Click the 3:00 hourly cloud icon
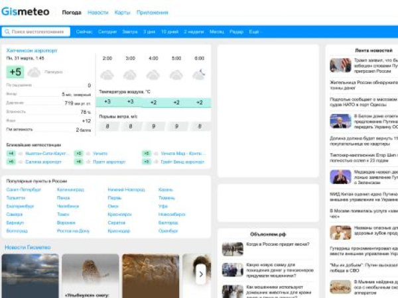 coord(130,75)
